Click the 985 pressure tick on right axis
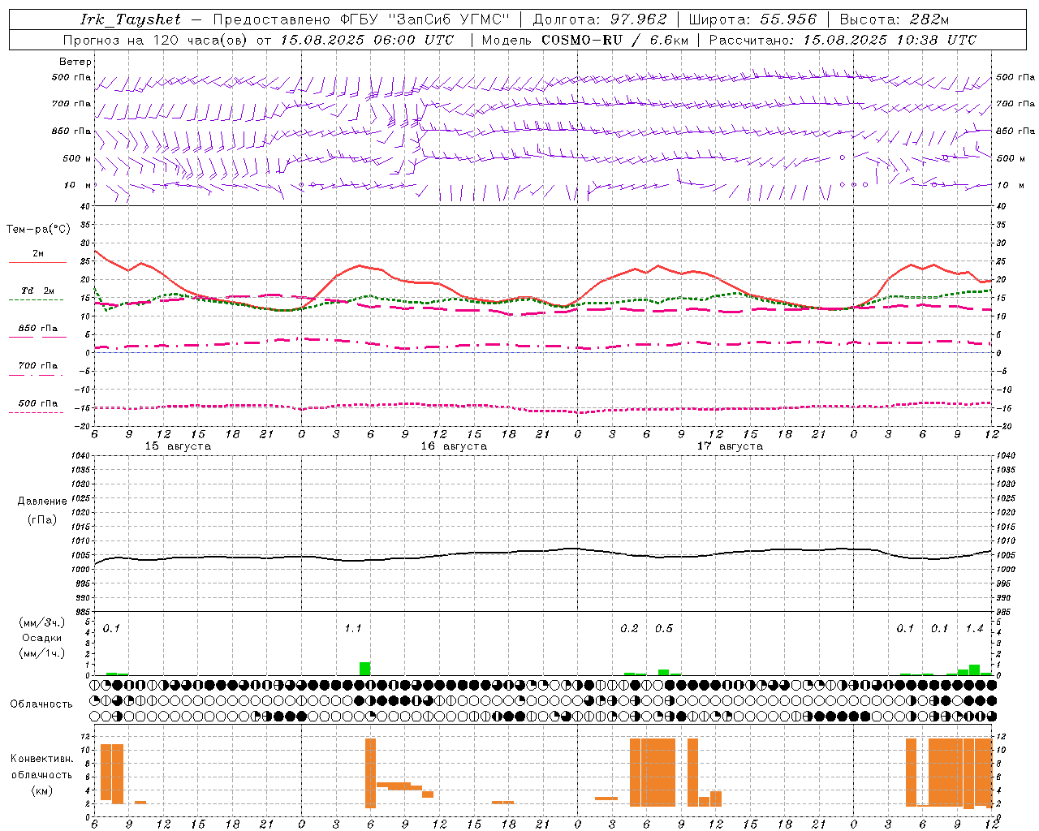 [x=1004, y=612]
